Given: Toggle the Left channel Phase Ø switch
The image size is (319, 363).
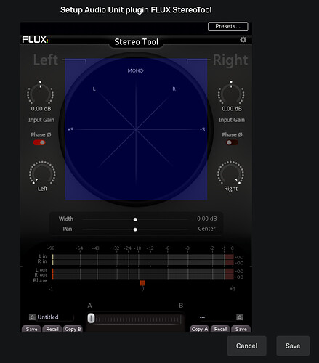Looking at the screenshot, I should pos(39,142).
